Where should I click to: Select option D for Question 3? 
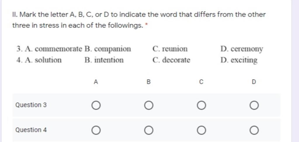tap(254, 106)
